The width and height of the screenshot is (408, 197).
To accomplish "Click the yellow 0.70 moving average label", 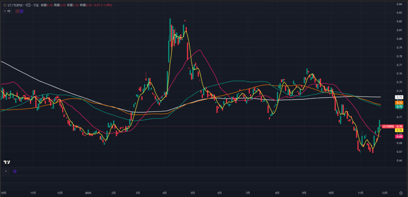I will pyautogui.click(x=400, y=130).
